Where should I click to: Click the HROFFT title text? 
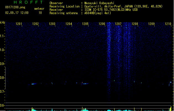pos(28,2)
